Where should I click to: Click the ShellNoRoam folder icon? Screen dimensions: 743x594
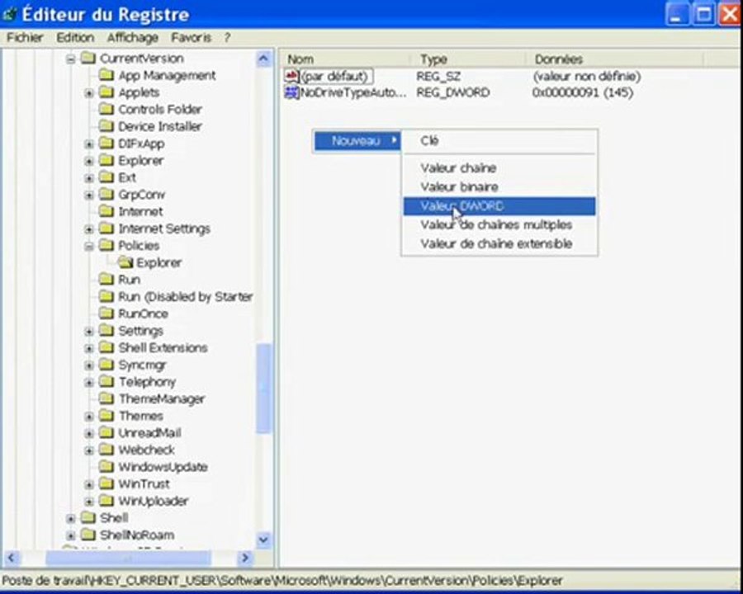(x=88, y=535)
